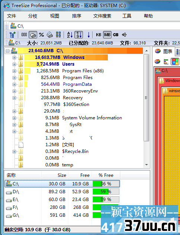Expand the Program Files (x86) node

coord(14,71)
